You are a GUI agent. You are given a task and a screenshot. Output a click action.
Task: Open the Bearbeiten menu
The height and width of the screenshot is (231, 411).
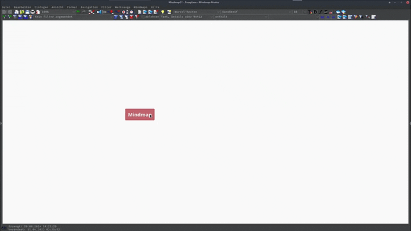click(22, 7)
